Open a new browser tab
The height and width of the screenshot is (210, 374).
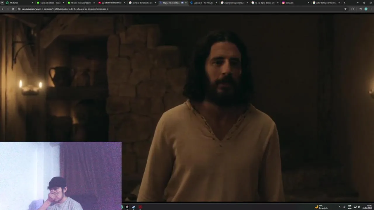tap(344, 3)
